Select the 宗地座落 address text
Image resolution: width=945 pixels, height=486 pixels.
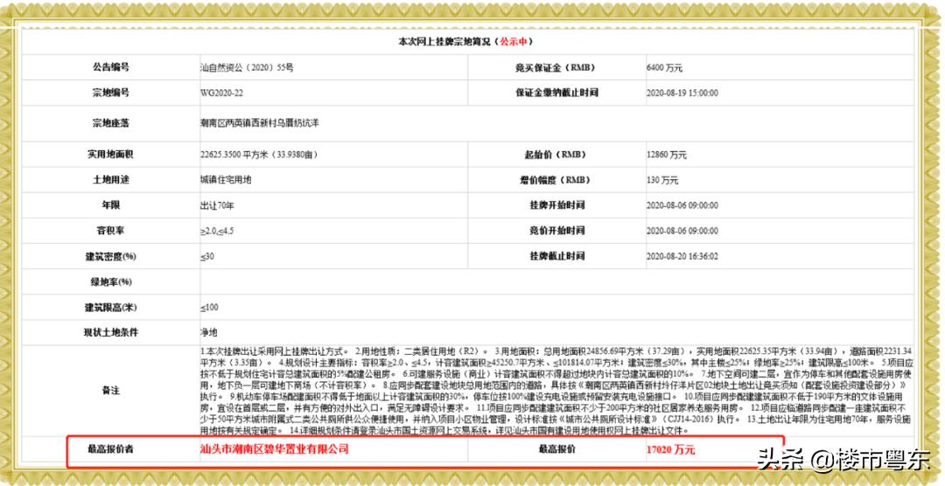click(260, 124)
